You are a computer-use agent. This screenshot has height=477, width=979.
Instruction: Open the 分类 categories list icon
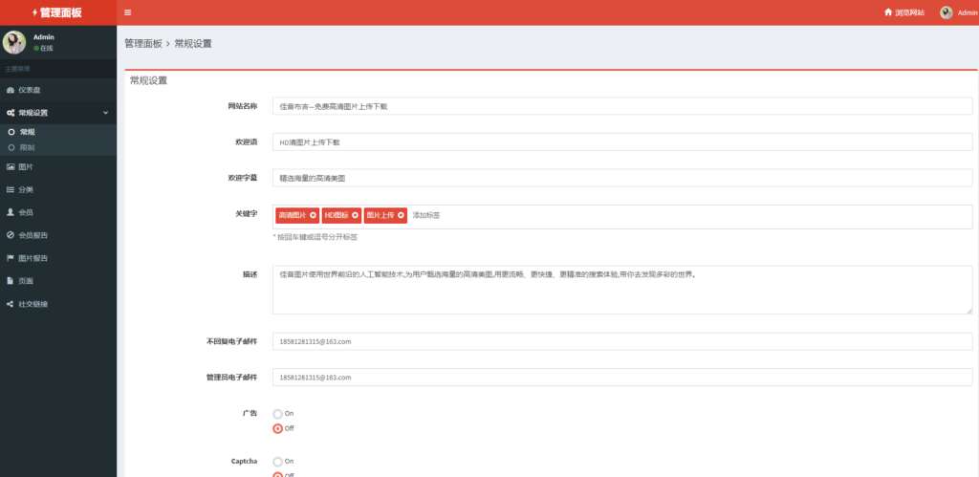tap(10, 190)
